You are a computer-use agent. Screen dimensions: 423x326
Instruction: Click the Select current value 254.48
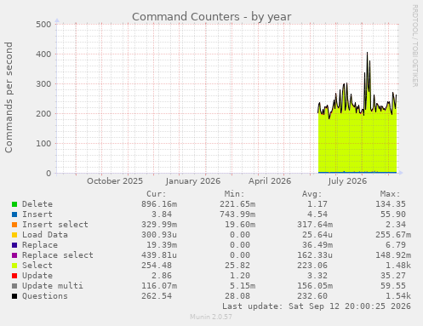[157, 266]
